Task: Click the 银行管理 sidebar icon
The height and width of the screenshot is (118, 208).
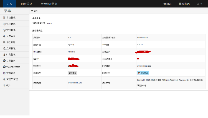Action: point(4,24)
